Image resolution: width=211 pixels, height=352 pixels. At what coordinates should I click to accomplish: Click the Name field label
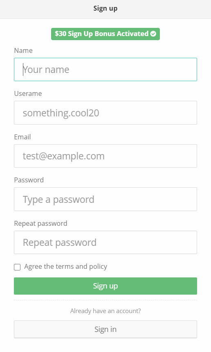(23, 50)
